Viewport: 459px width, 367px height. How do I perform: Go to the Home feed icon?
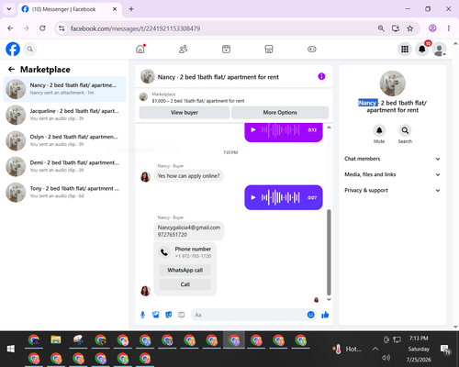[x=140, y=49]
